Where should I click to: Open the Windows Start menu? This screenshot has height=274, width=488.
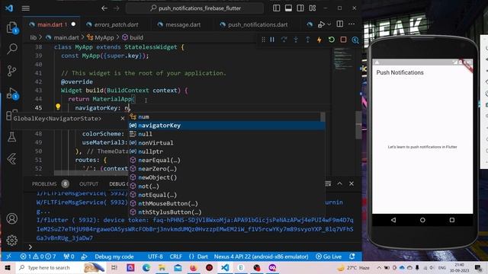(x=7, y=267)
